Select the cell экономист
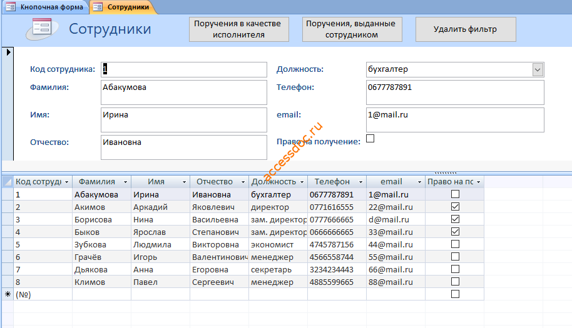 click(278, 245)
